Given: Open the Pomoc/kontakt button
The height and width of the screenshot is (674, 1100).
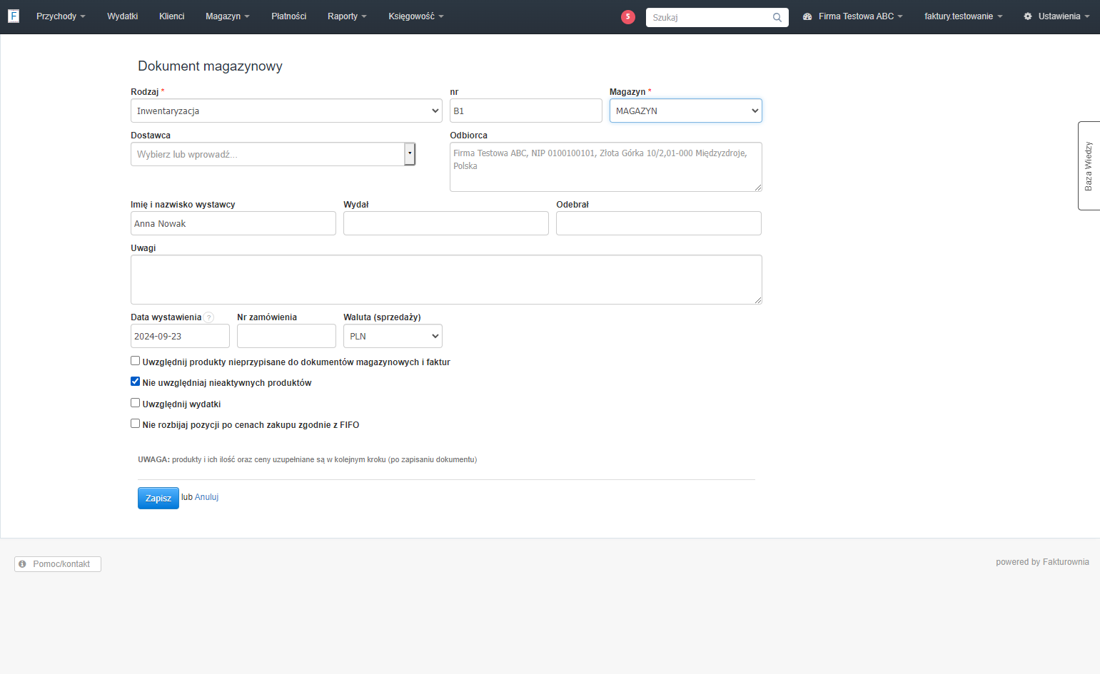Looking at the screenshot, I should [x=58, y=564].
